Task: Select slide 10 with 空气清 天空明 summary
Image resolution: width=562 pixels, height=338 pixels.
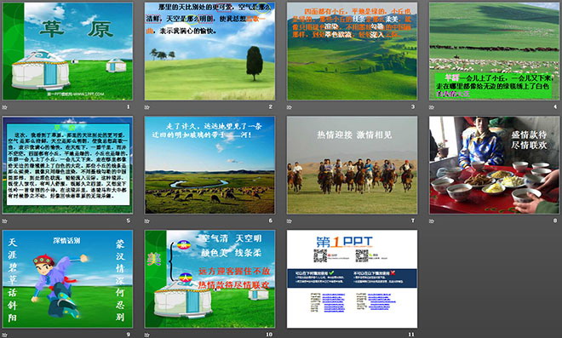Action: (209, 279)
